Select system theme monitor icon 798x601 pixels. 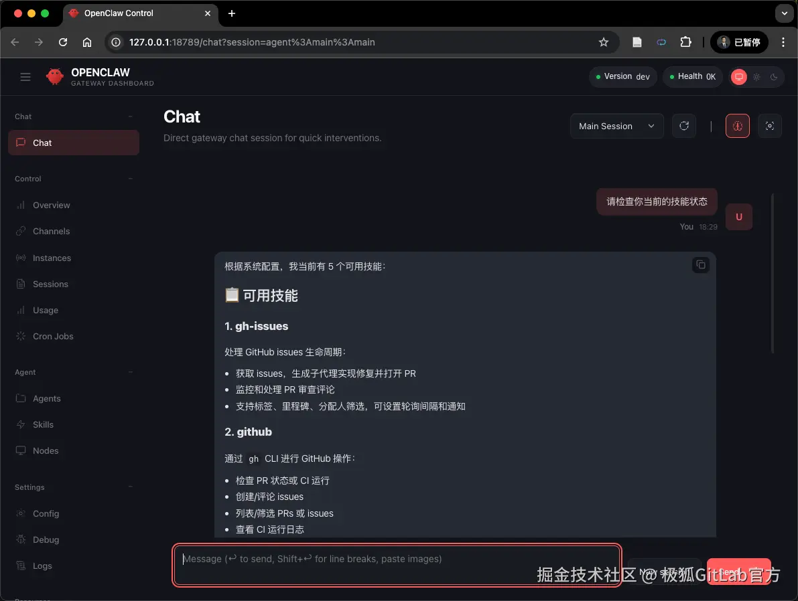(x=739, y=77)
